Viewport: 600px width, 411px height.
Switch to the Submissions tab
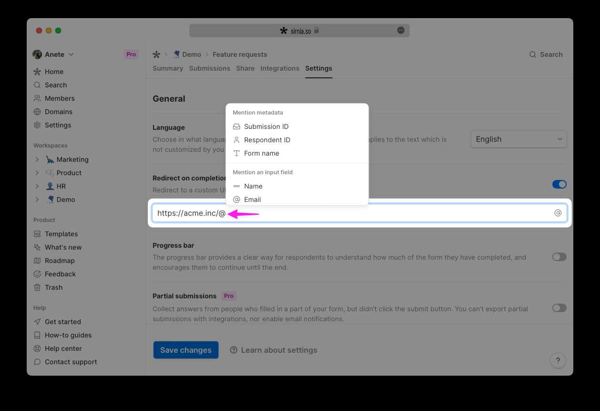(209, 68)
